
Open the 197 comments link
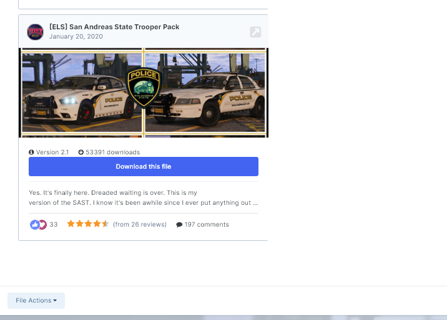coord(207,225)
